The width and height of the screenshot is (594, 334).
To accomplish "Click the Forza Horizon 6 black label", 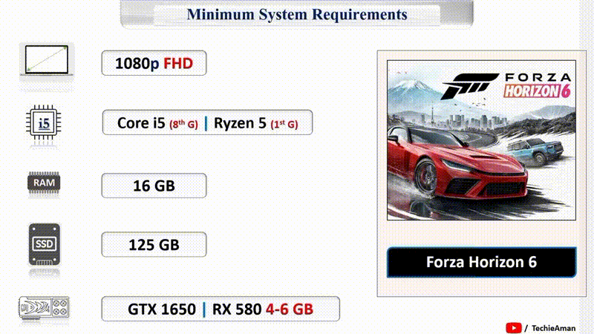I will coord(481,262).
